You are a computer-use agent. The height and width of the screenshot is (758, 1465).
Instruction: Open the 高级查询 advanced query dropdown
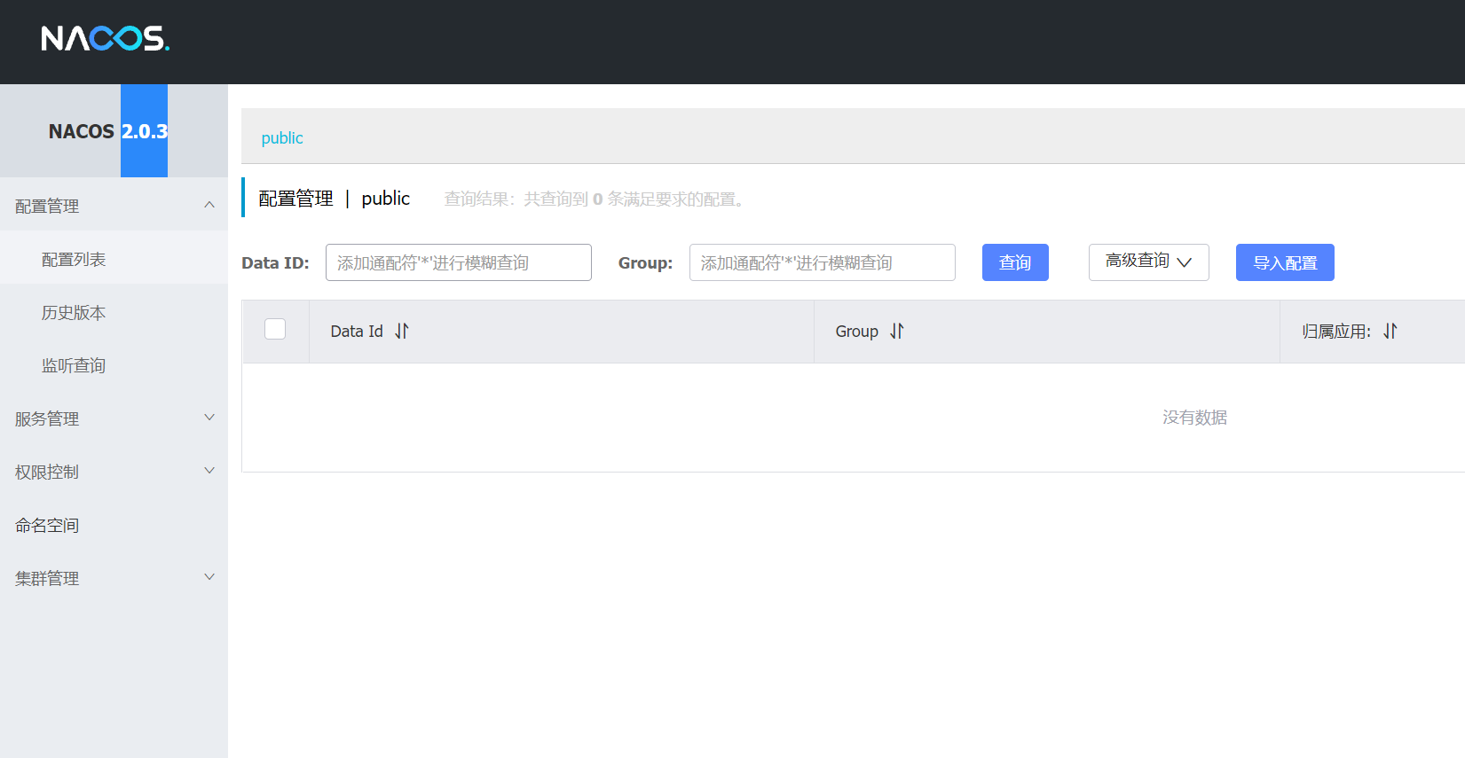click(1148, 262)
